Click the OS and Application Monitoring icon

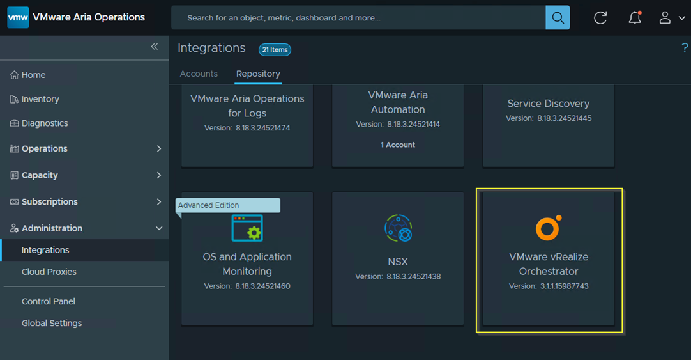click(x=247, y=228)
